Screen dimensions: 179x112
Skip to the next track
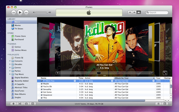click(26, 12)
